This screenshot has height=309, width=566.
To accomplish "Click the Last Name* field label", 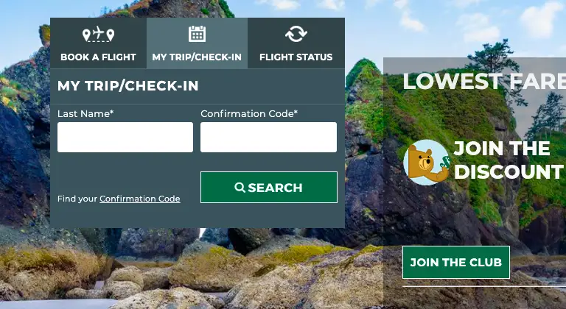I will (85, 113).
